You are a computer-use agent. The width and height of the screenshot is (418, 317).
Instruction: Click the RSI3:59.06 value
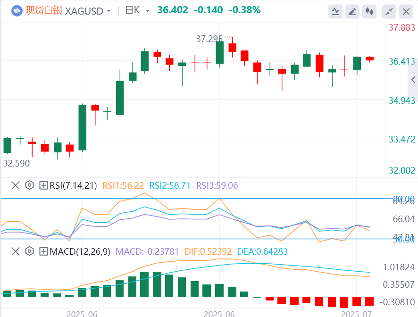point(217,185)
